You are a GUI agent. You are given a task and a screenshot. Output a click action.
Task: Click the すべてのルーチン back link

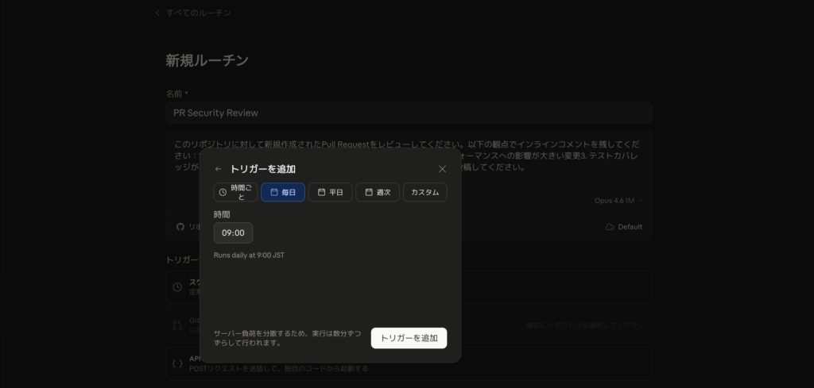point(193,13)
